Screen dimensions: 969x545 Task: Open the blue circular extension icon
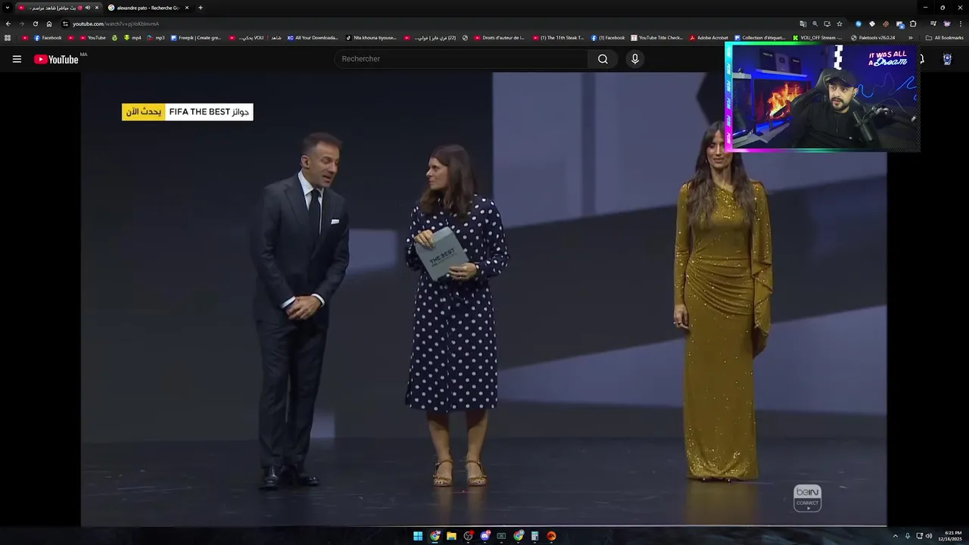[858, 23]
